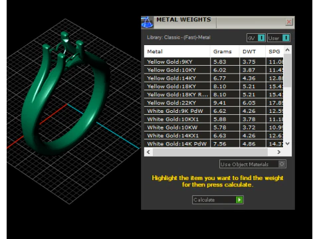Toggle the GV switch
This screenshot has width=319, height=239.
256,38
